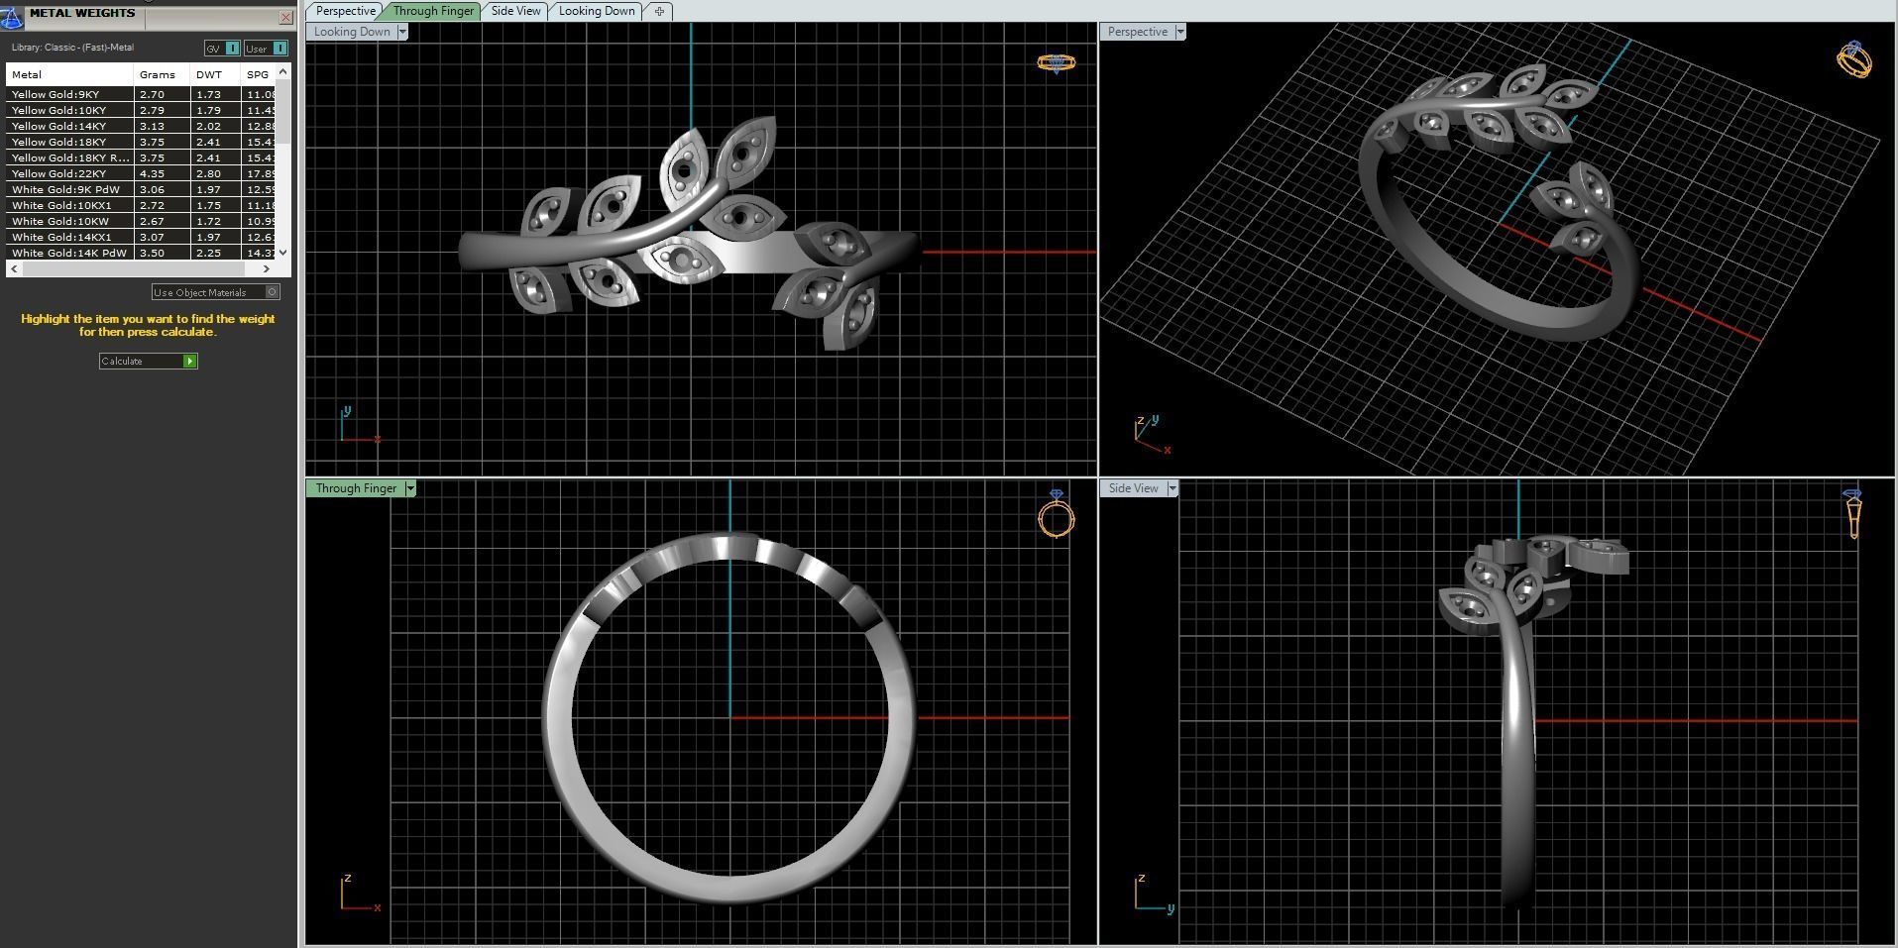Viewport: 1898px width, 948px height.
Task: Select the Yellow Gold:22KY row
Action: click(x=142, y=173)
